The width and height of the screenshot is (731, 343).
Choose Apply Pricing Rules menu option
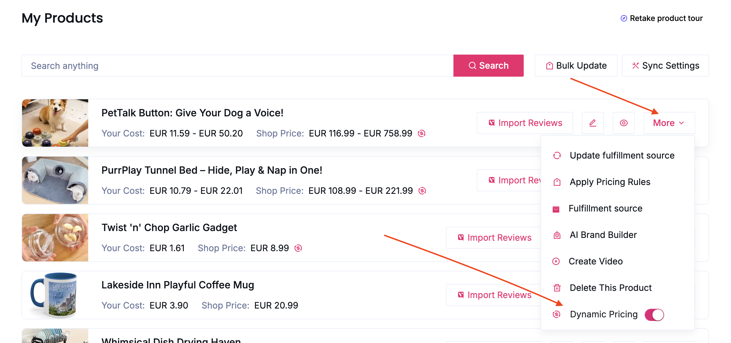[x=609, y=182]
